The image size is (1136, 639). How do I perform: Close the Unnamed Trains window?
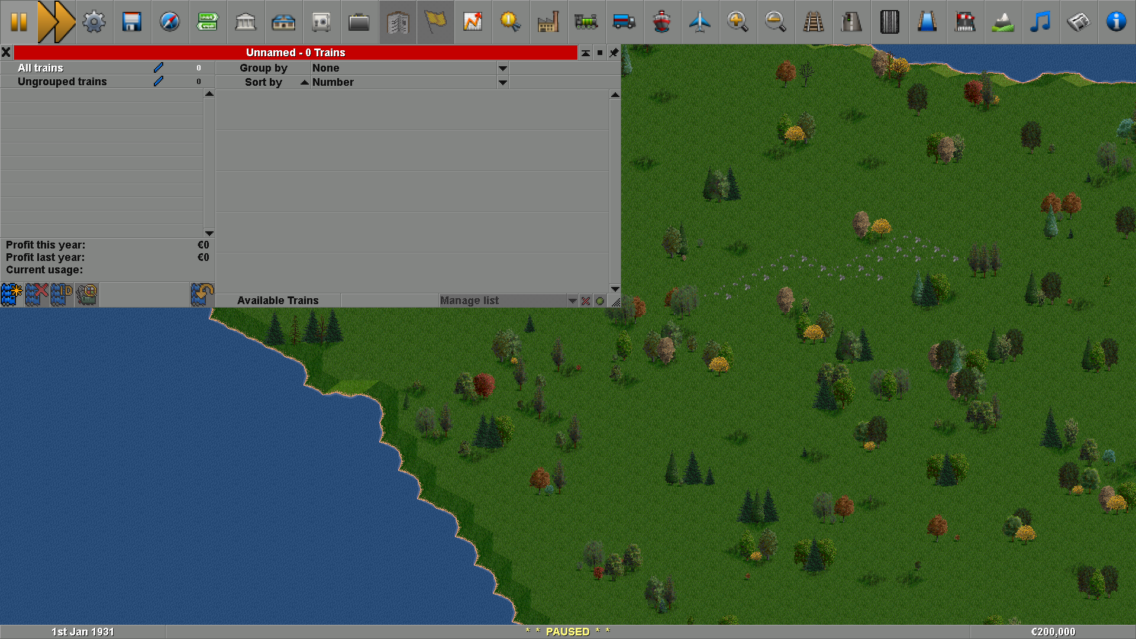pos(7,53)
